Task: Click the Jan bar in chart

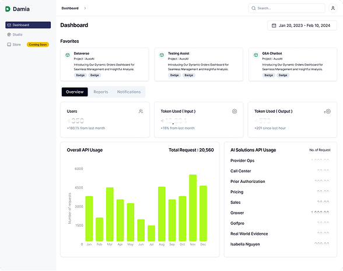Action: 89,218
